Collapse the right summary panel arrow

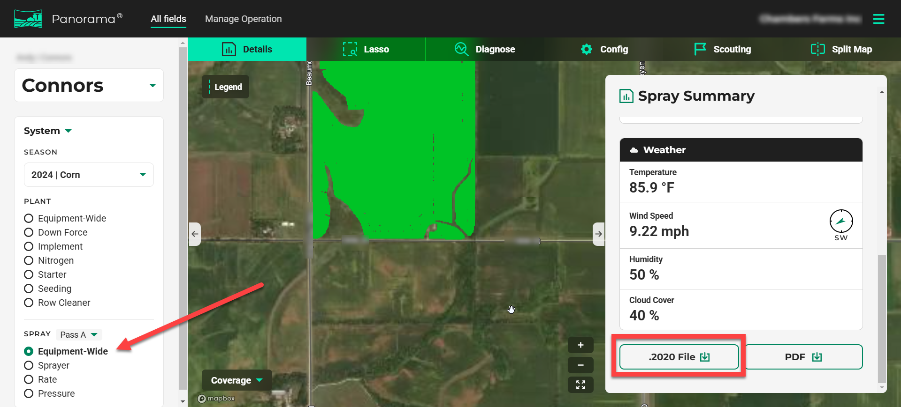(598, 234)
